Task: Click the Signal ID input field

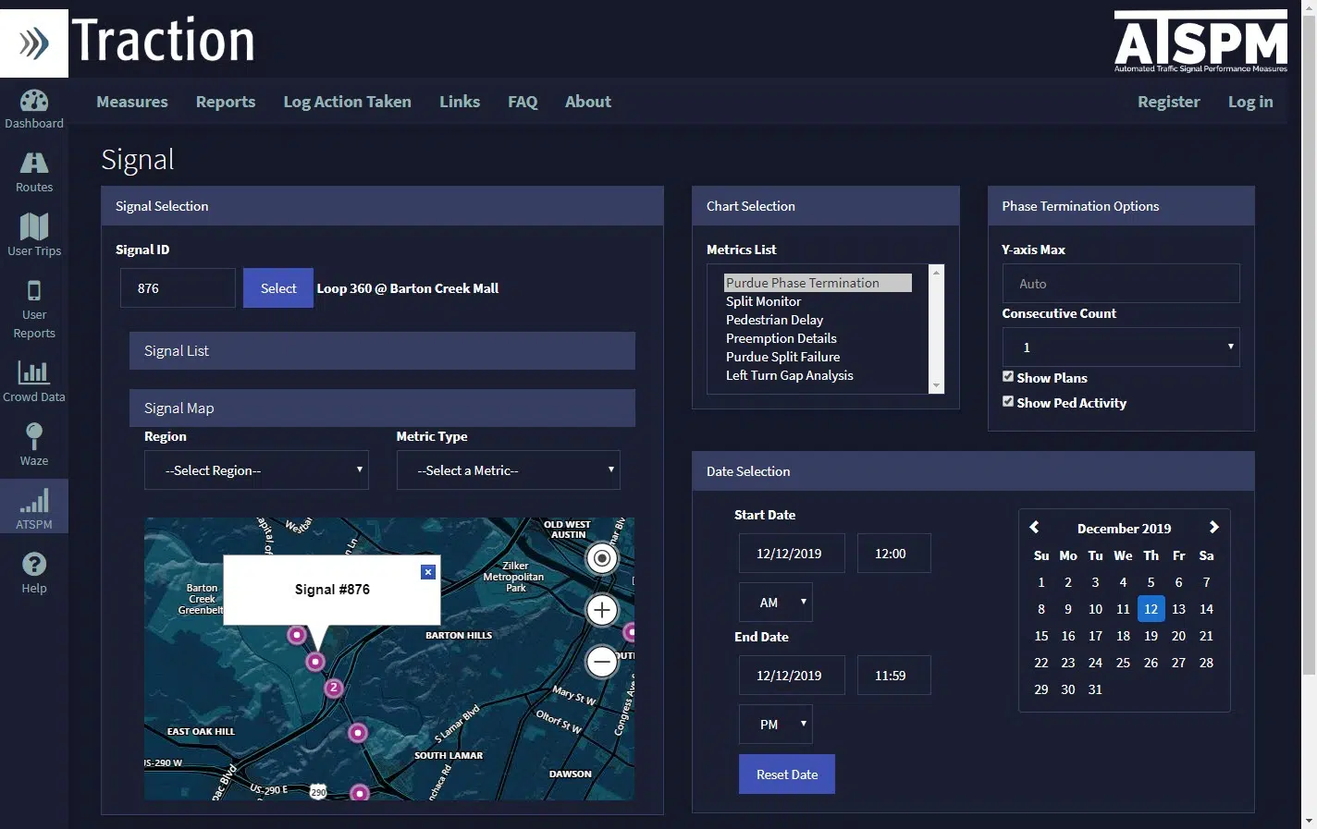Action: pos(178,288)
